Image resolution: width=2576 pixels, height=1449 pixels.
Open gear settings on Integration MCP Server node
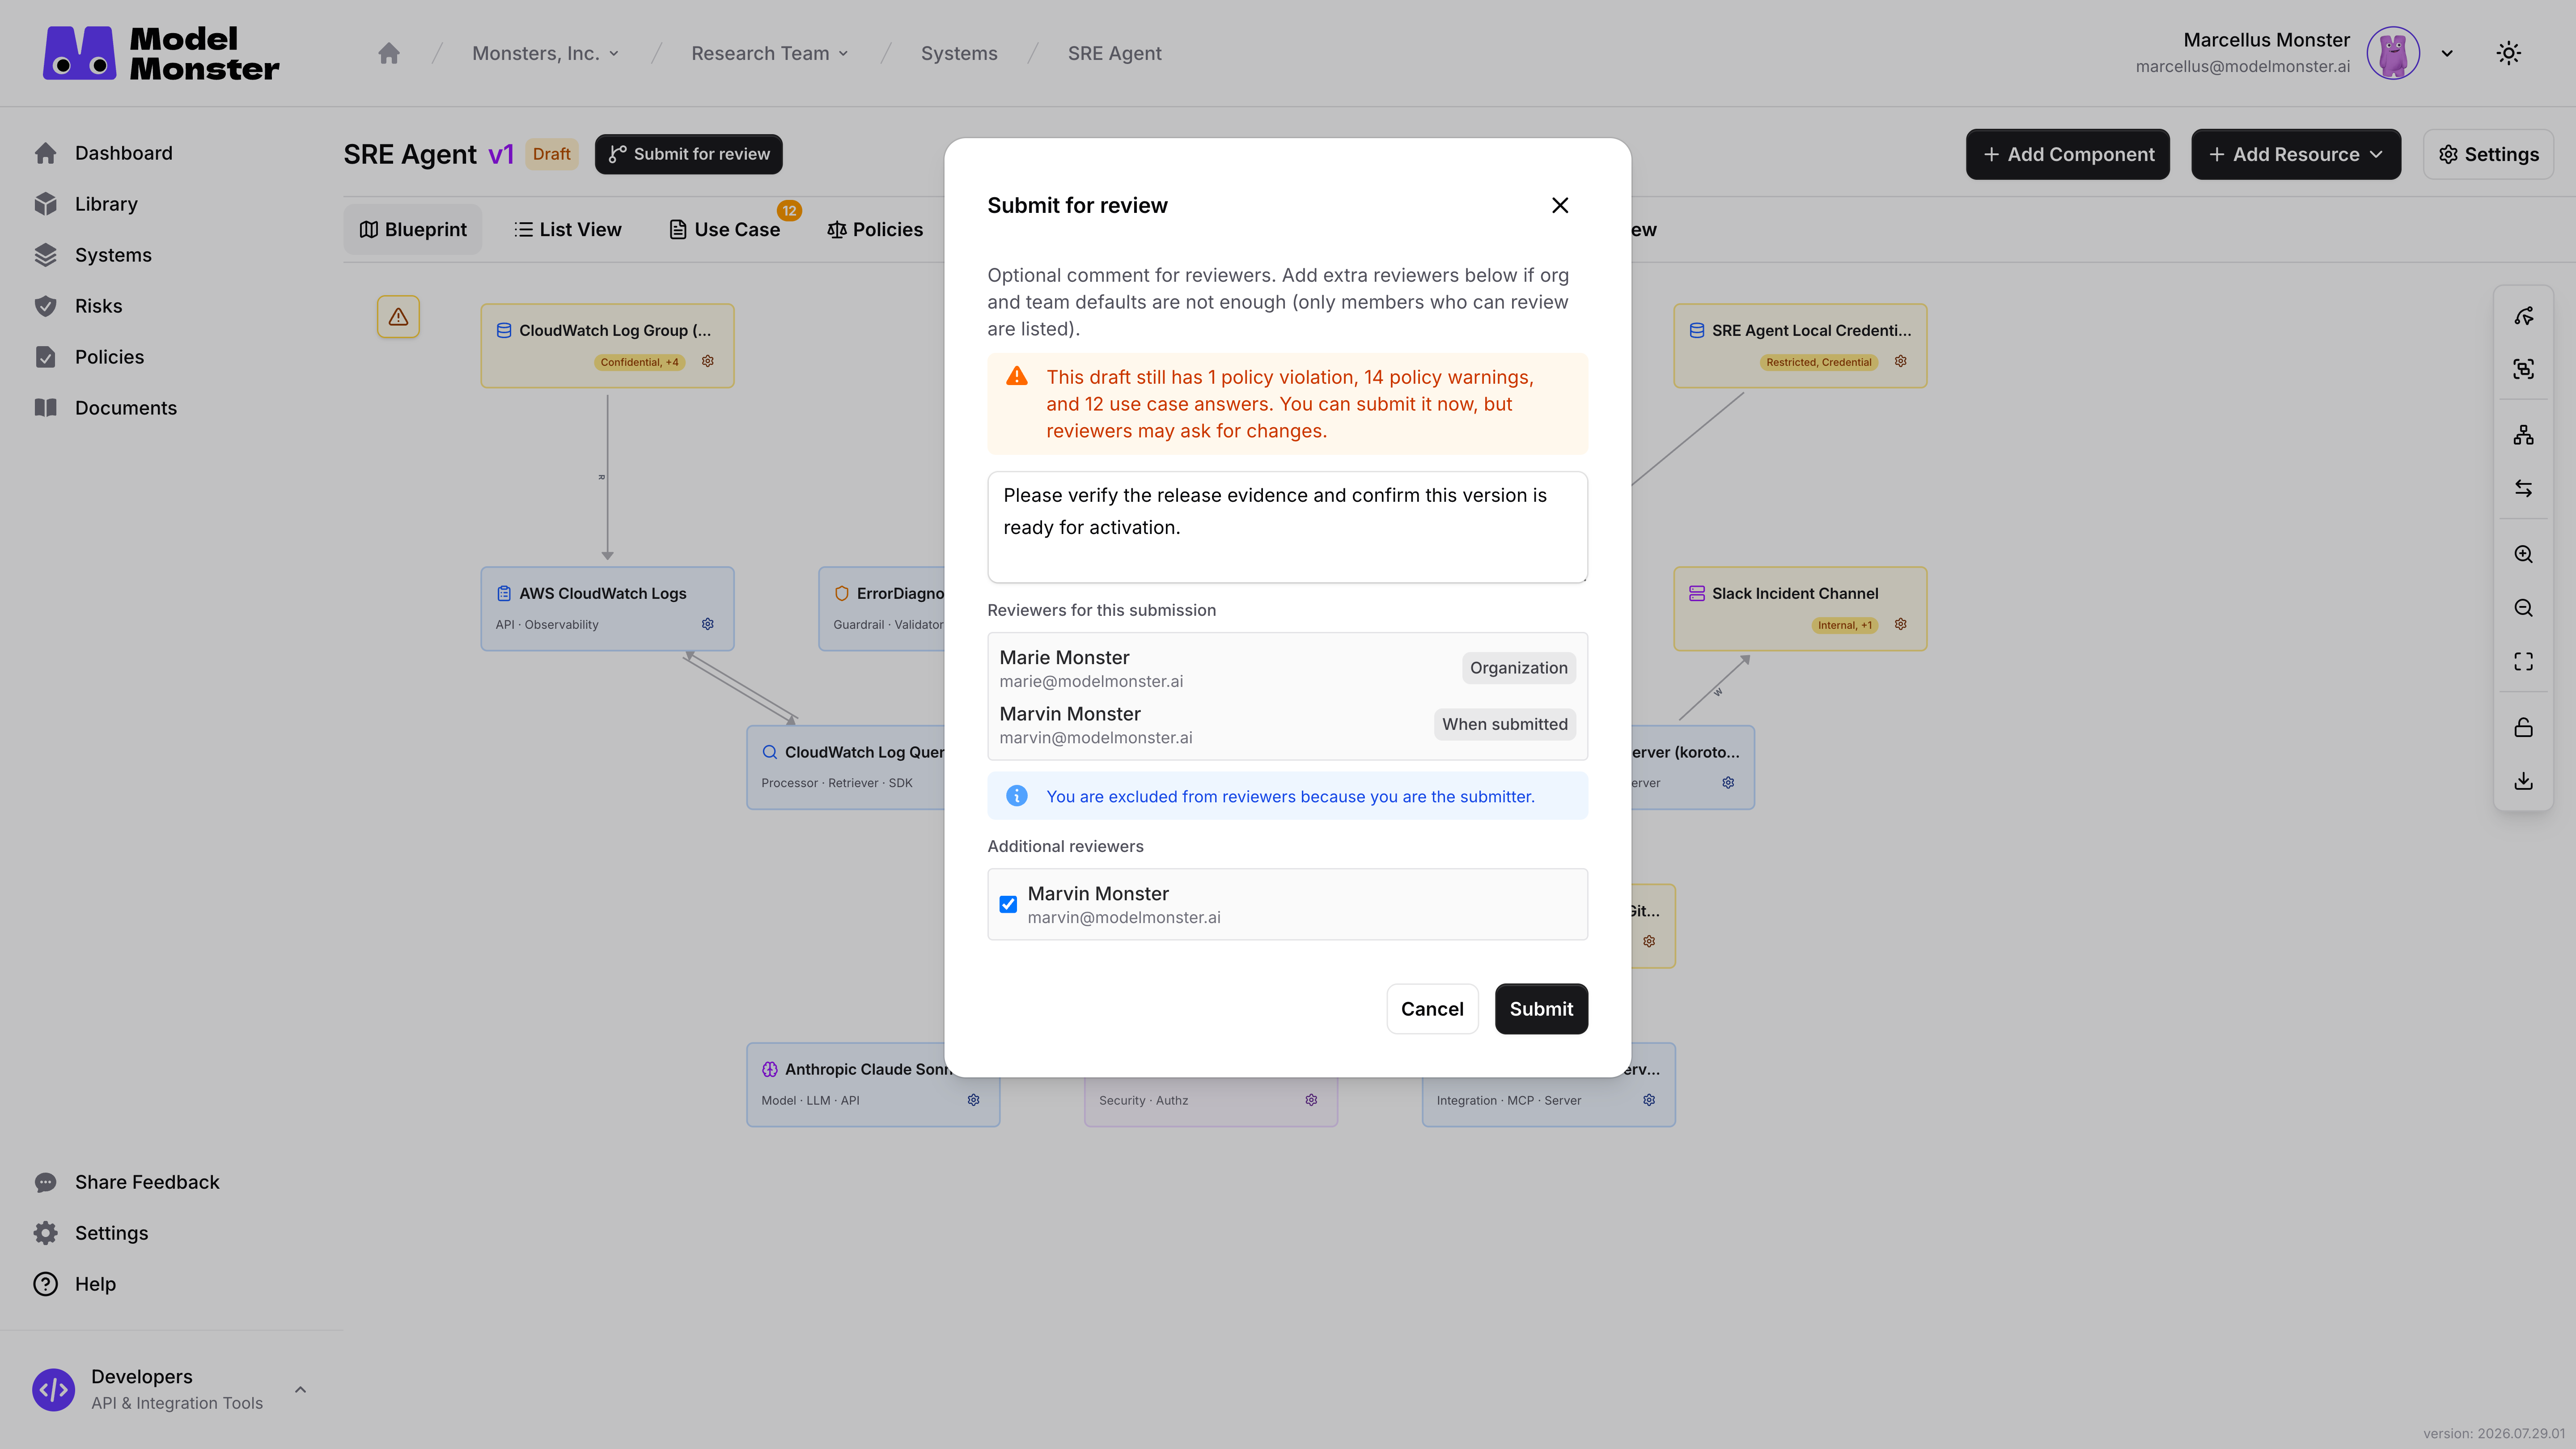pyautogui.click(x=1649, y=1100)
